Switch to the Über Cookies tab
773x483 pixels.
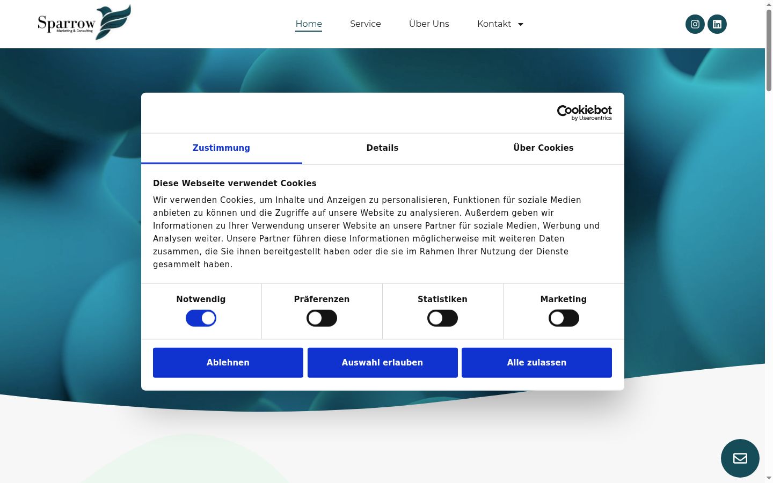click(x=543, y=148)
